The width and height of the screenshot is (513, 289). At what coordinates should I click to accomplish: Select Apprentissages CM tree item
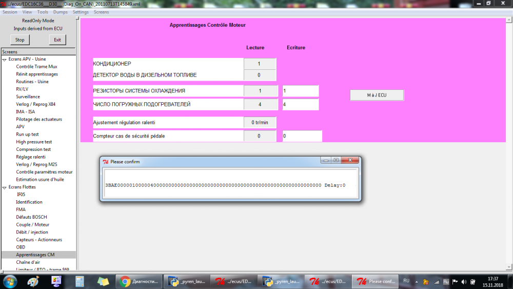point(35,255)
